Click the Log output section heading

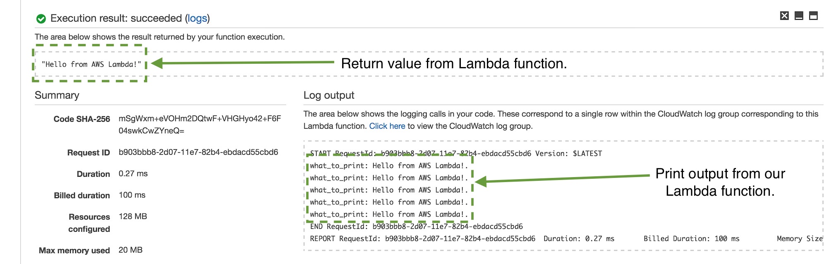click(x=329, y=95)
